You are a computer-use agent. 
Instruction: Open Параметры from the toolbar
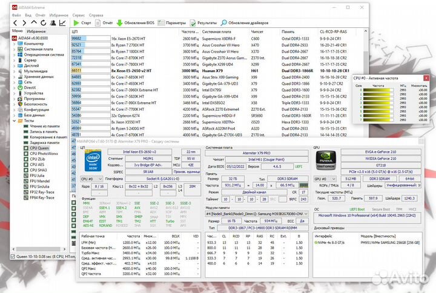click(172, 23)
